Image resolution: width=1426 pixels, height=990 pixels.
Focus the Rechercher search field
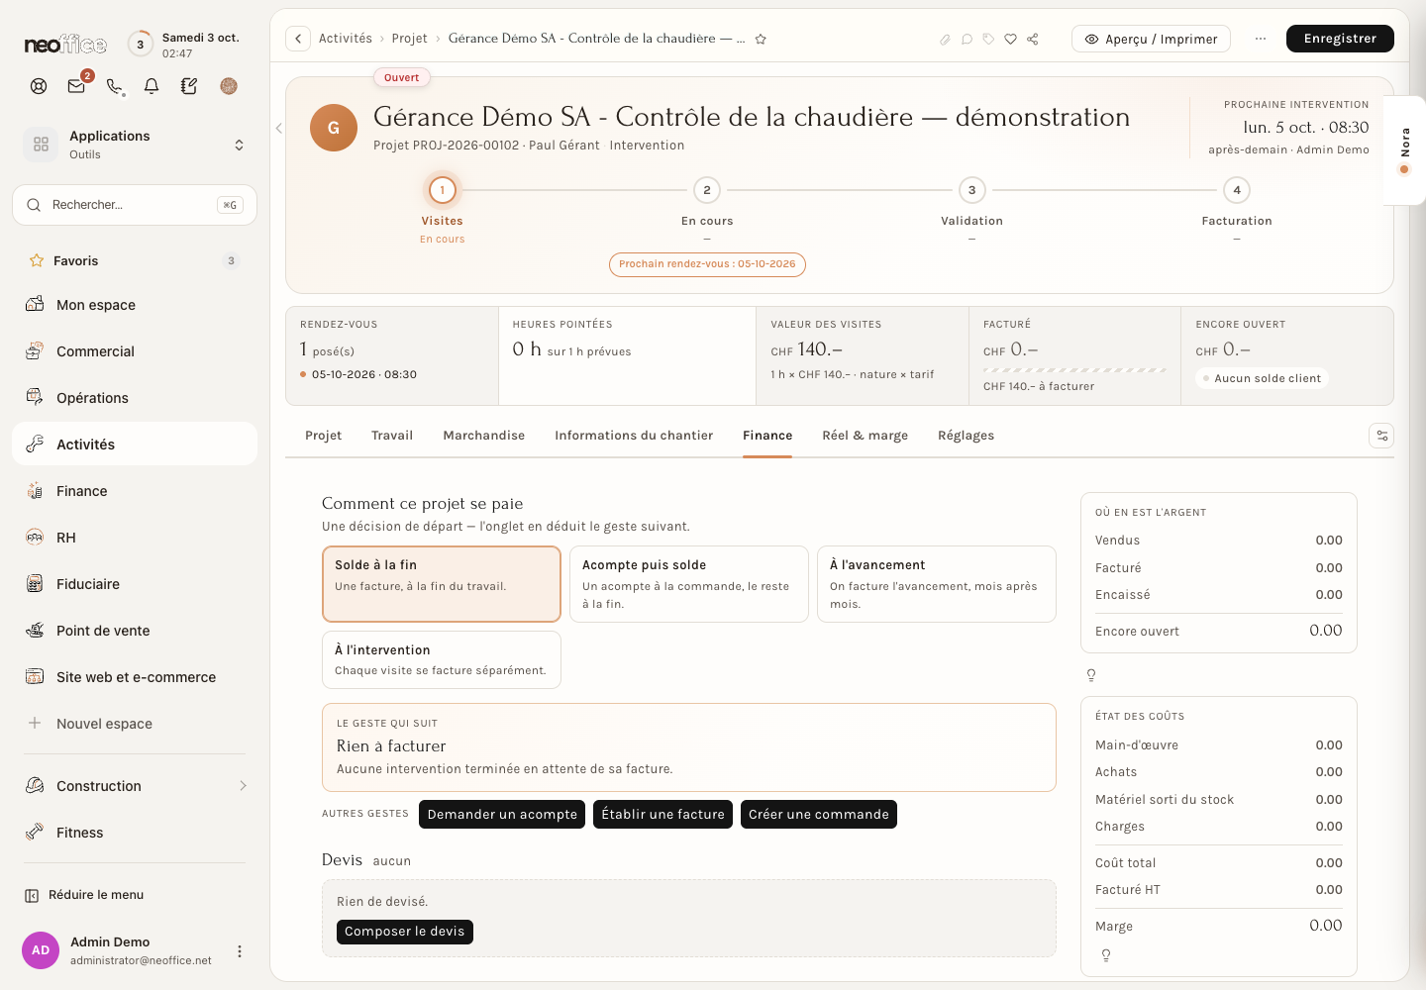[x=135, y=205]
